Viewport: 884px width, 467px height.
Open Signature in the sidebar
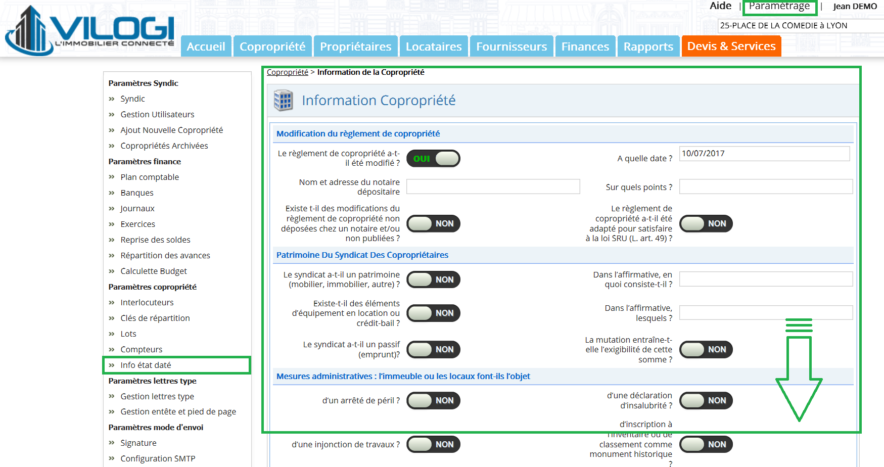click(x=138, y=443)
